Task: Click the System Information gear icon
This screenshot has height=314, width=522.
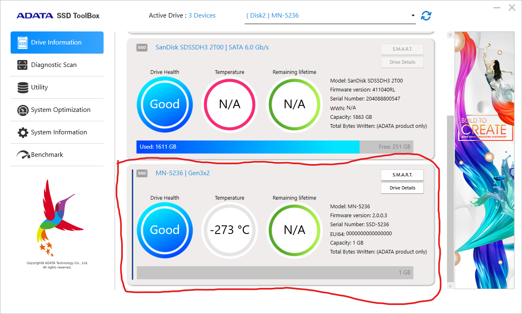Action: point(22,132)
